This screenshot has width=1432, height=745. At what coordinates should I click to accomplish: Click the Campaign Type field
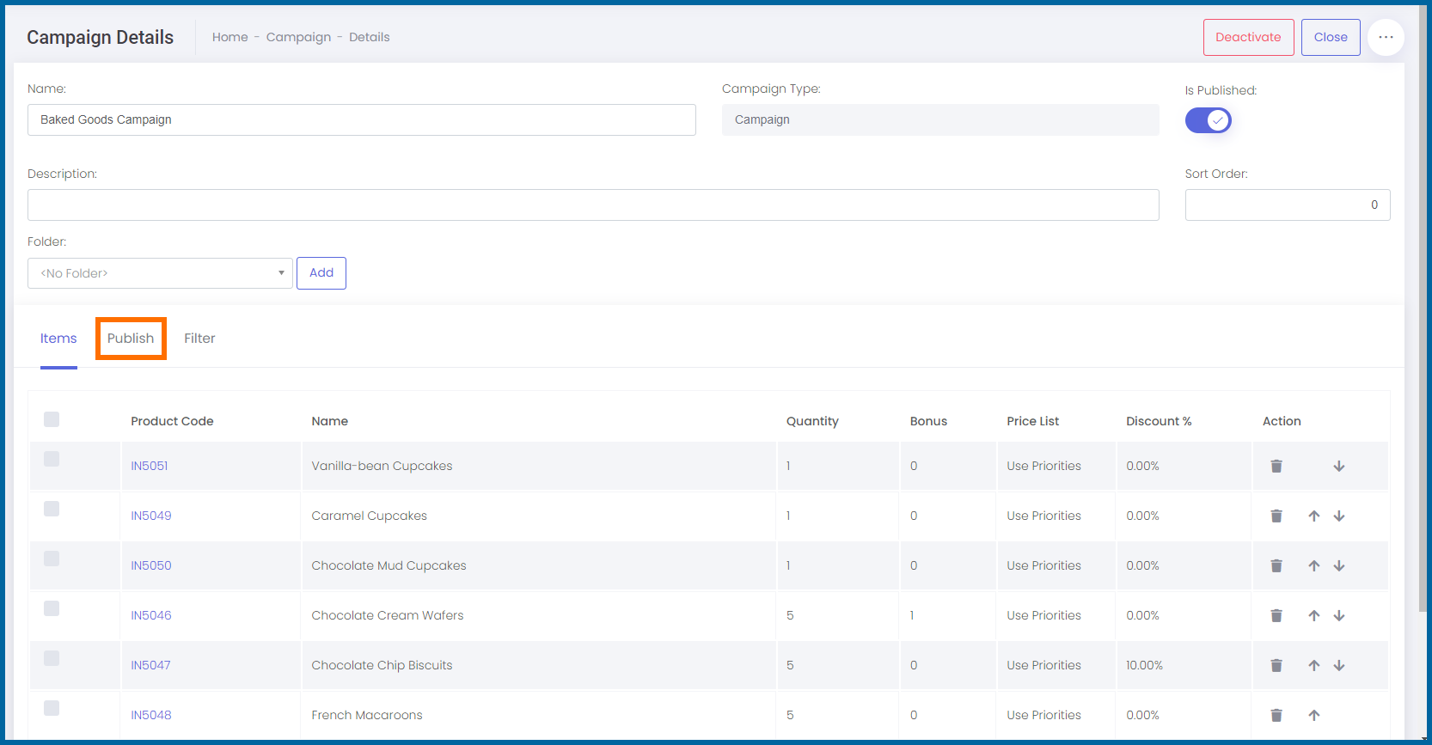[940, 119]
